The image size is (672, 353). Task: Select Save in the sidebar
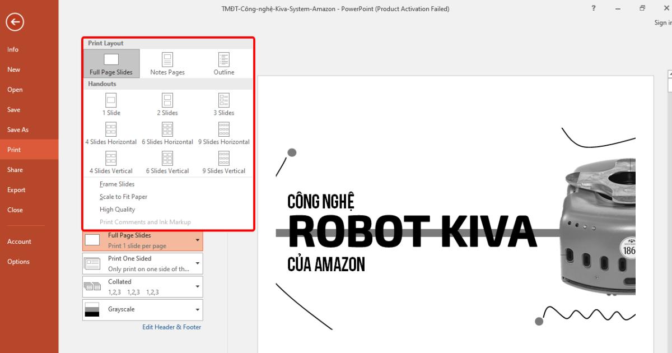[29, 110]
